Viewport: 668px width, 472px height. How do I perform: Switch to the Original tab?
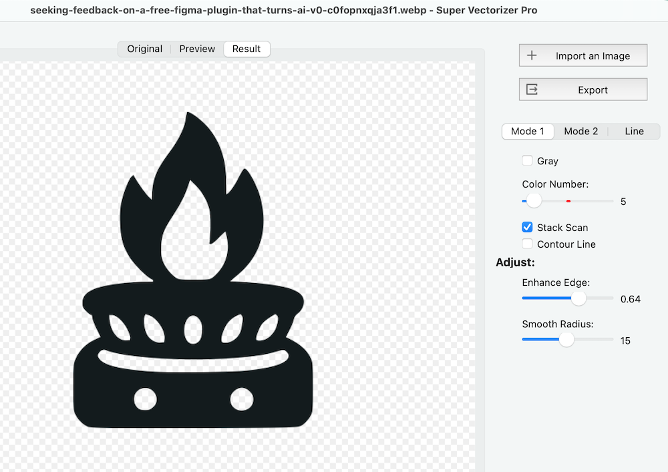(x=144, y=49)
